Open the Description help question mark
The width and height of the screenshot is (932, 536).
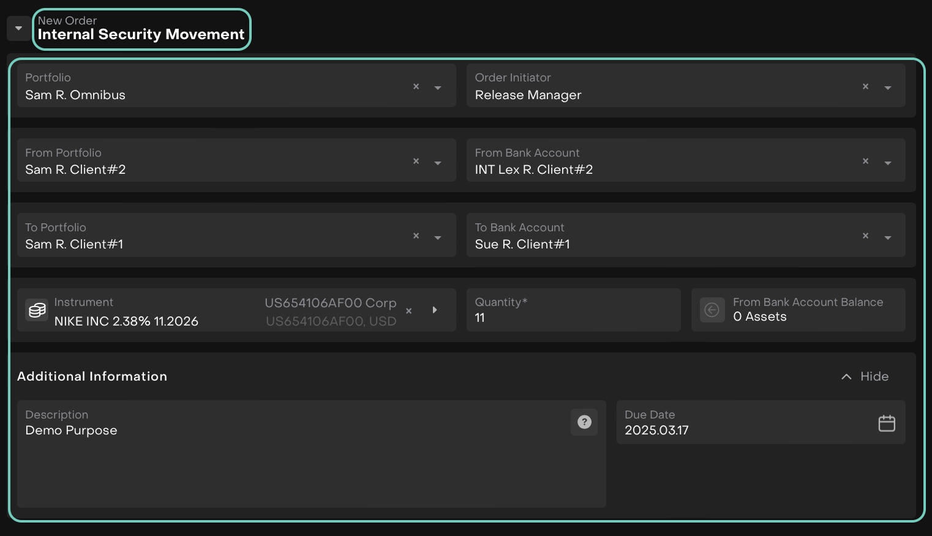point(584,422)
